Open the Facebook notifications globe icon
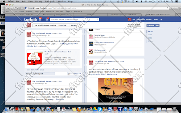181x113 pixels. (x=47, y=19)
